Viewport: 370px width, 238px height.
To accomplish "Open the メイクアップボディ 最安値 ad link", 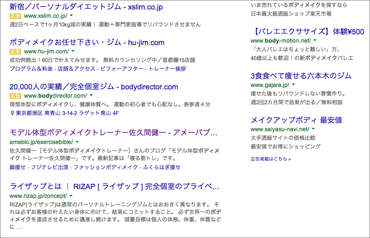I will [296, 120].
